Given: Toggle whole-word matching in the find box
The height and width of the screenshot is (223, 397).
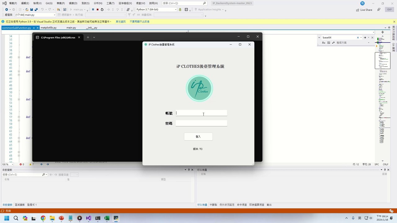Looking at the screenshot, I should pos(328,42).
